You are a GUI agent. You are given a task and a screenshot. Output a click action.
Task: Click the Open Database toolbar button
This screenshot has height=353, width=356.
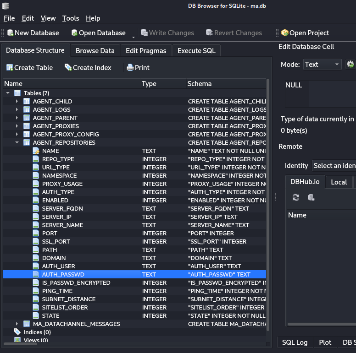point(98,33)
